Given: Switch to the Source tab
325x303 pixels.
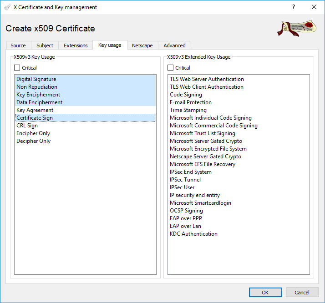Looking at the screenshot, I should tap(18, 45).
